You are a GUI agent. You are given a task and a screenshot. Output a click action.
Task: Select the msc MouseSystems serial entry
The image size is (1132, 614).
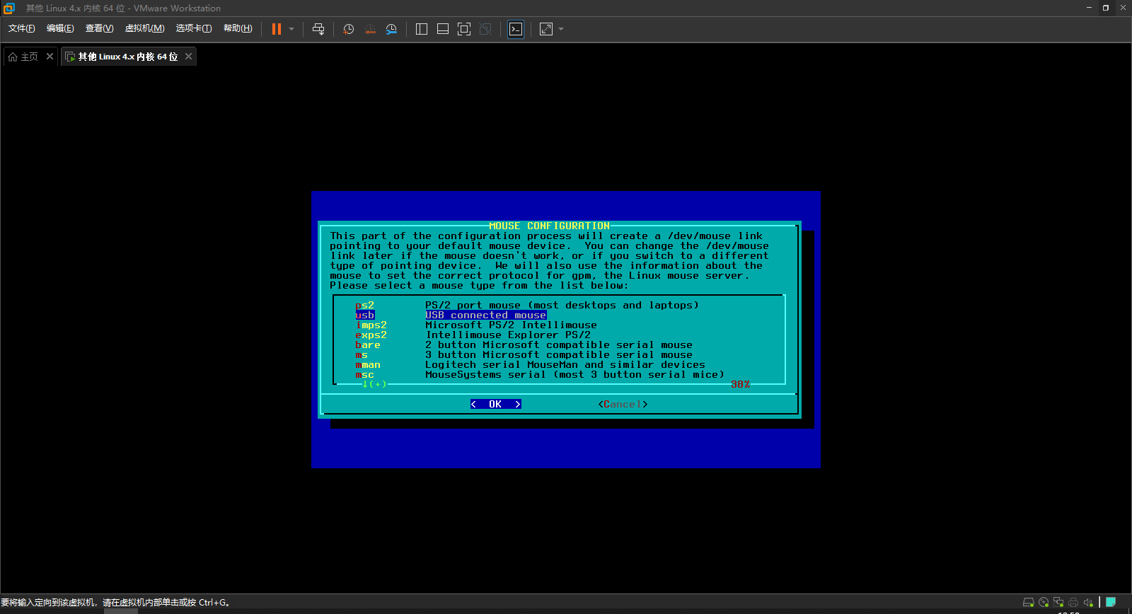pyautogui.click(x=540, y=374)
